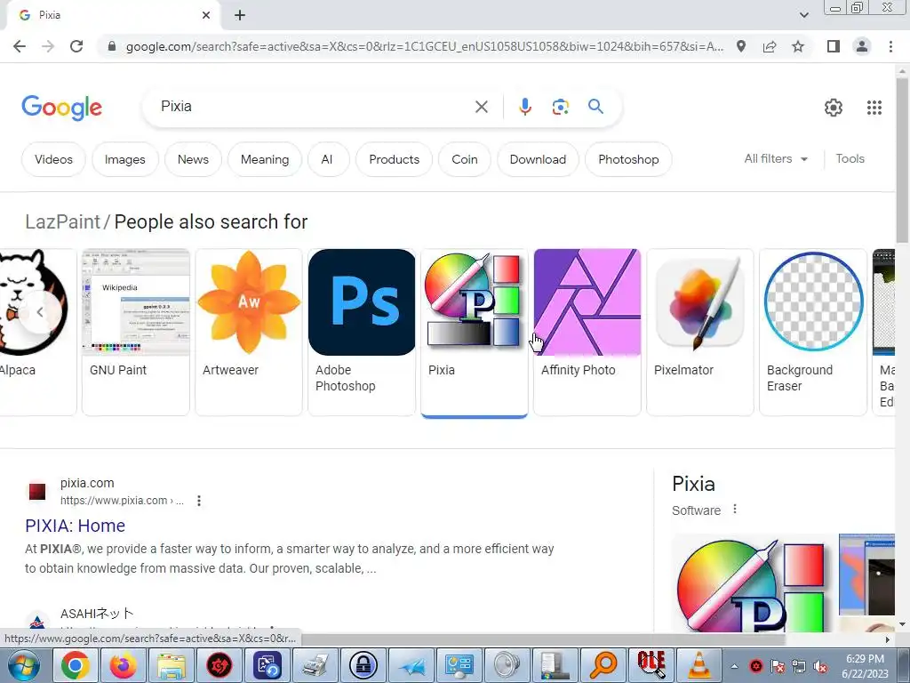Clear the Pixia search query
The image size is (910, 683).
coord(481,107)
